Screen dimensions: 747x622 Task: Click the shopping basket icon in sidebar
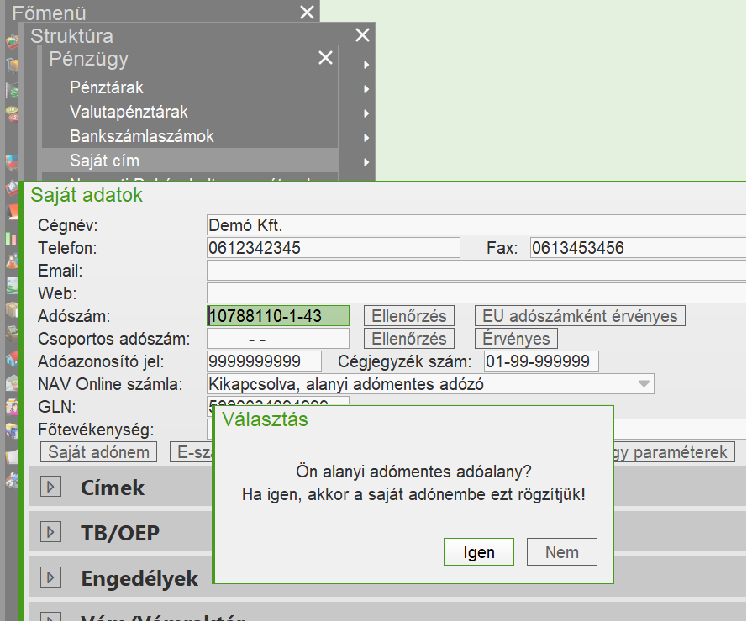12,41
